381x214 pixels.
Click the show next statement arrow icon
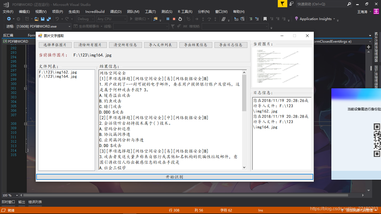(x=197, y=19)
